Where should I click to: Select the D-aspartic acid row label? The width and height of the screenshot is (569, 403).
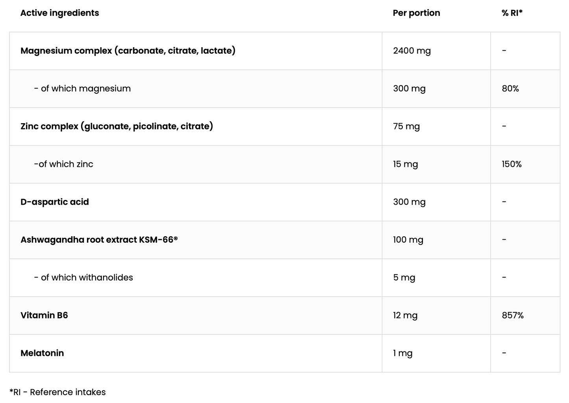click(55, 202)
